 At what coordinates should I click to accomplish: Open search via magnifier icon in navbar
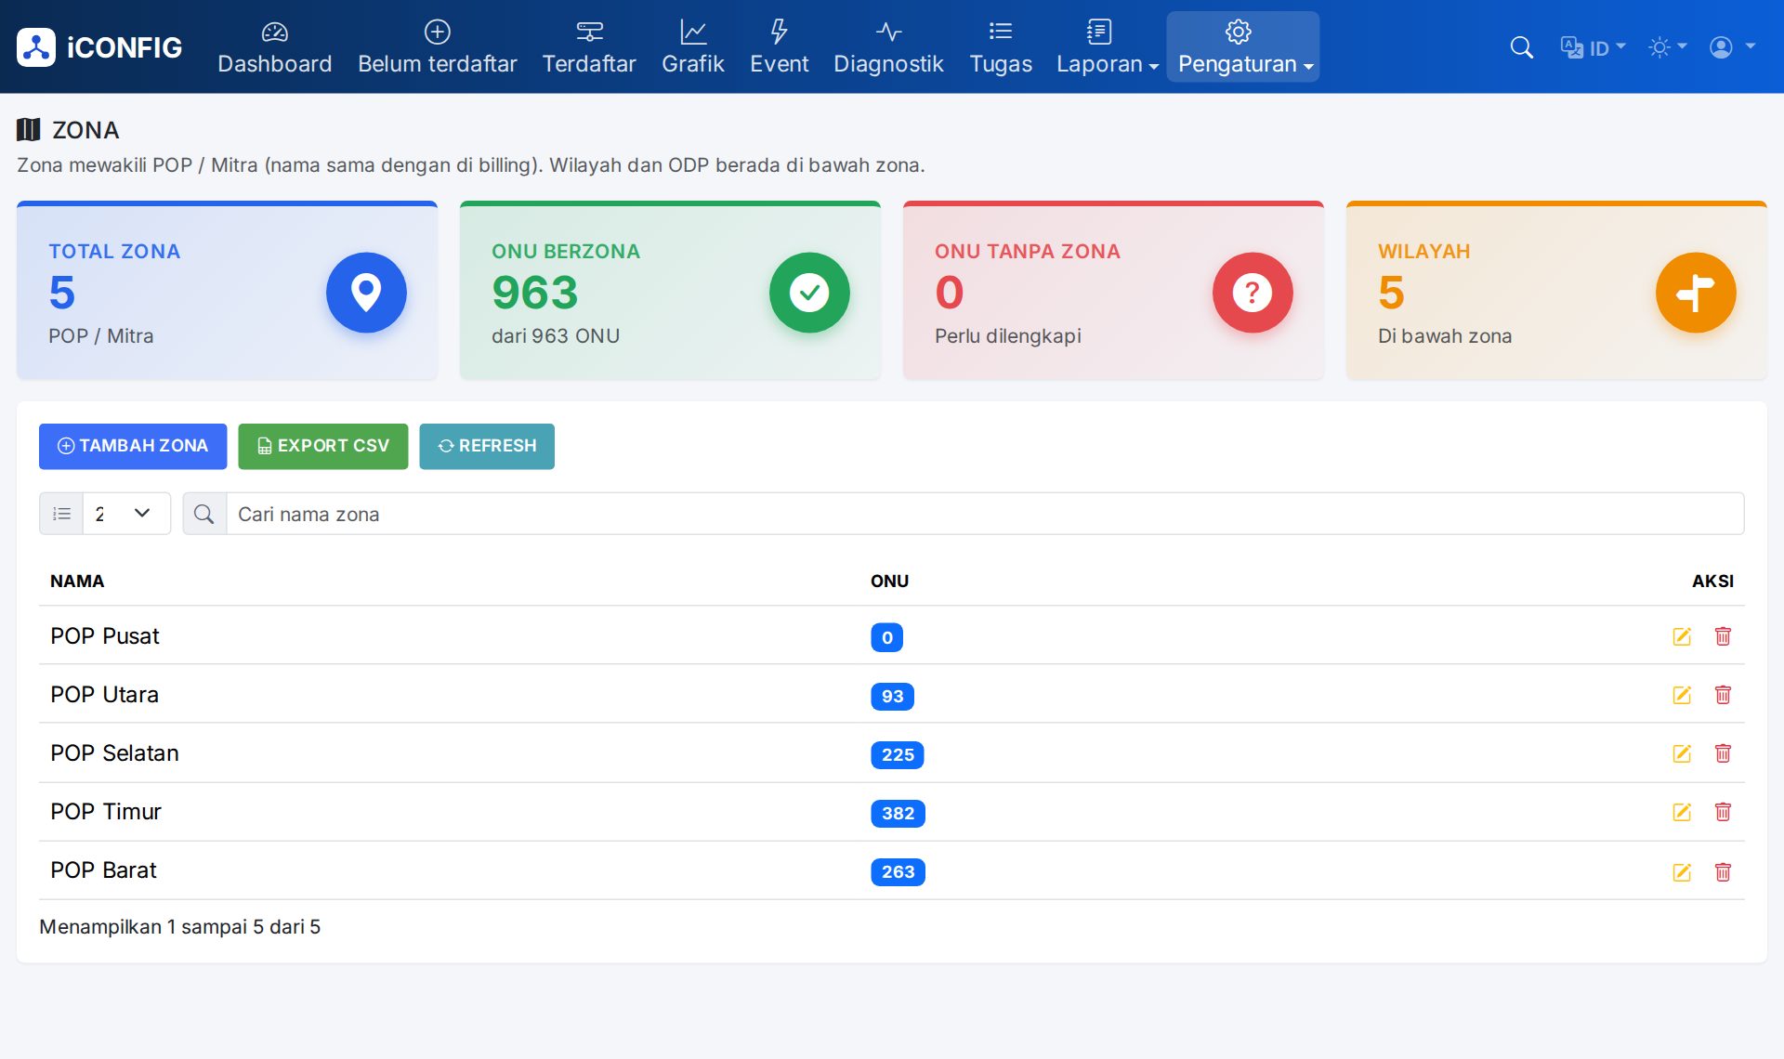1521,47
